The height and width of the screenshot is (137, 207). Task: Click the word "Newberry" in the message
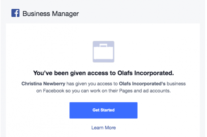(x=52, y=83)
